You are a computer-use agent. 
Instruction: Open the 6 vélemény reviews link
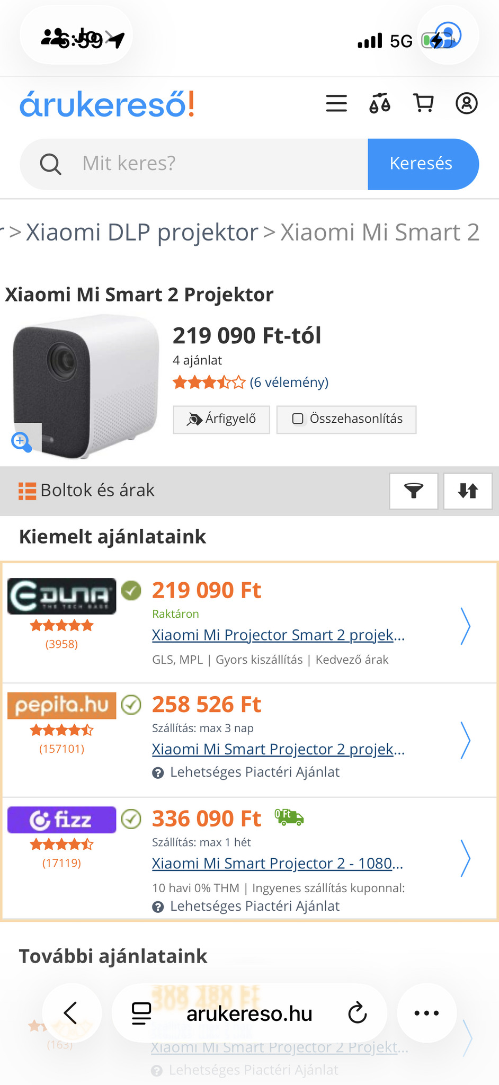(289, 383)
